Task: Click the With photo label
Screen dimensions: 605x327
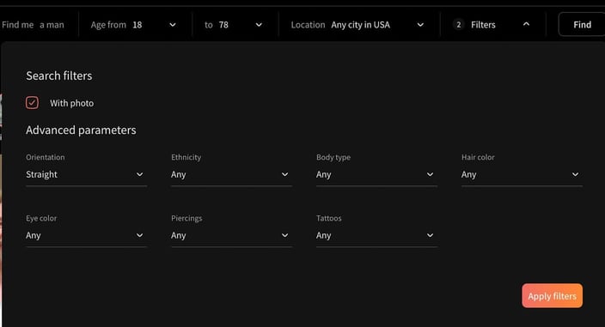Action: tap(72, 103)
